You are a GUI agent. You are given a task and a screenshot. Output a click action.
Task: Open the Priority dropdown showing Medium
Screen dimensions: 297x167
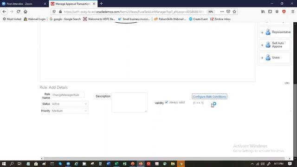coord(70,111)
